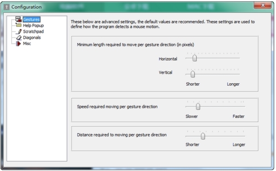Viewport: 276px width, 171px height.
Task: Click the 'Vertical' label
Action: tap(165, 72)
